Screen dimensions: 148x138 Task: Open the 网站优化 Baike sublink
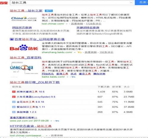(x=48, y=74)
